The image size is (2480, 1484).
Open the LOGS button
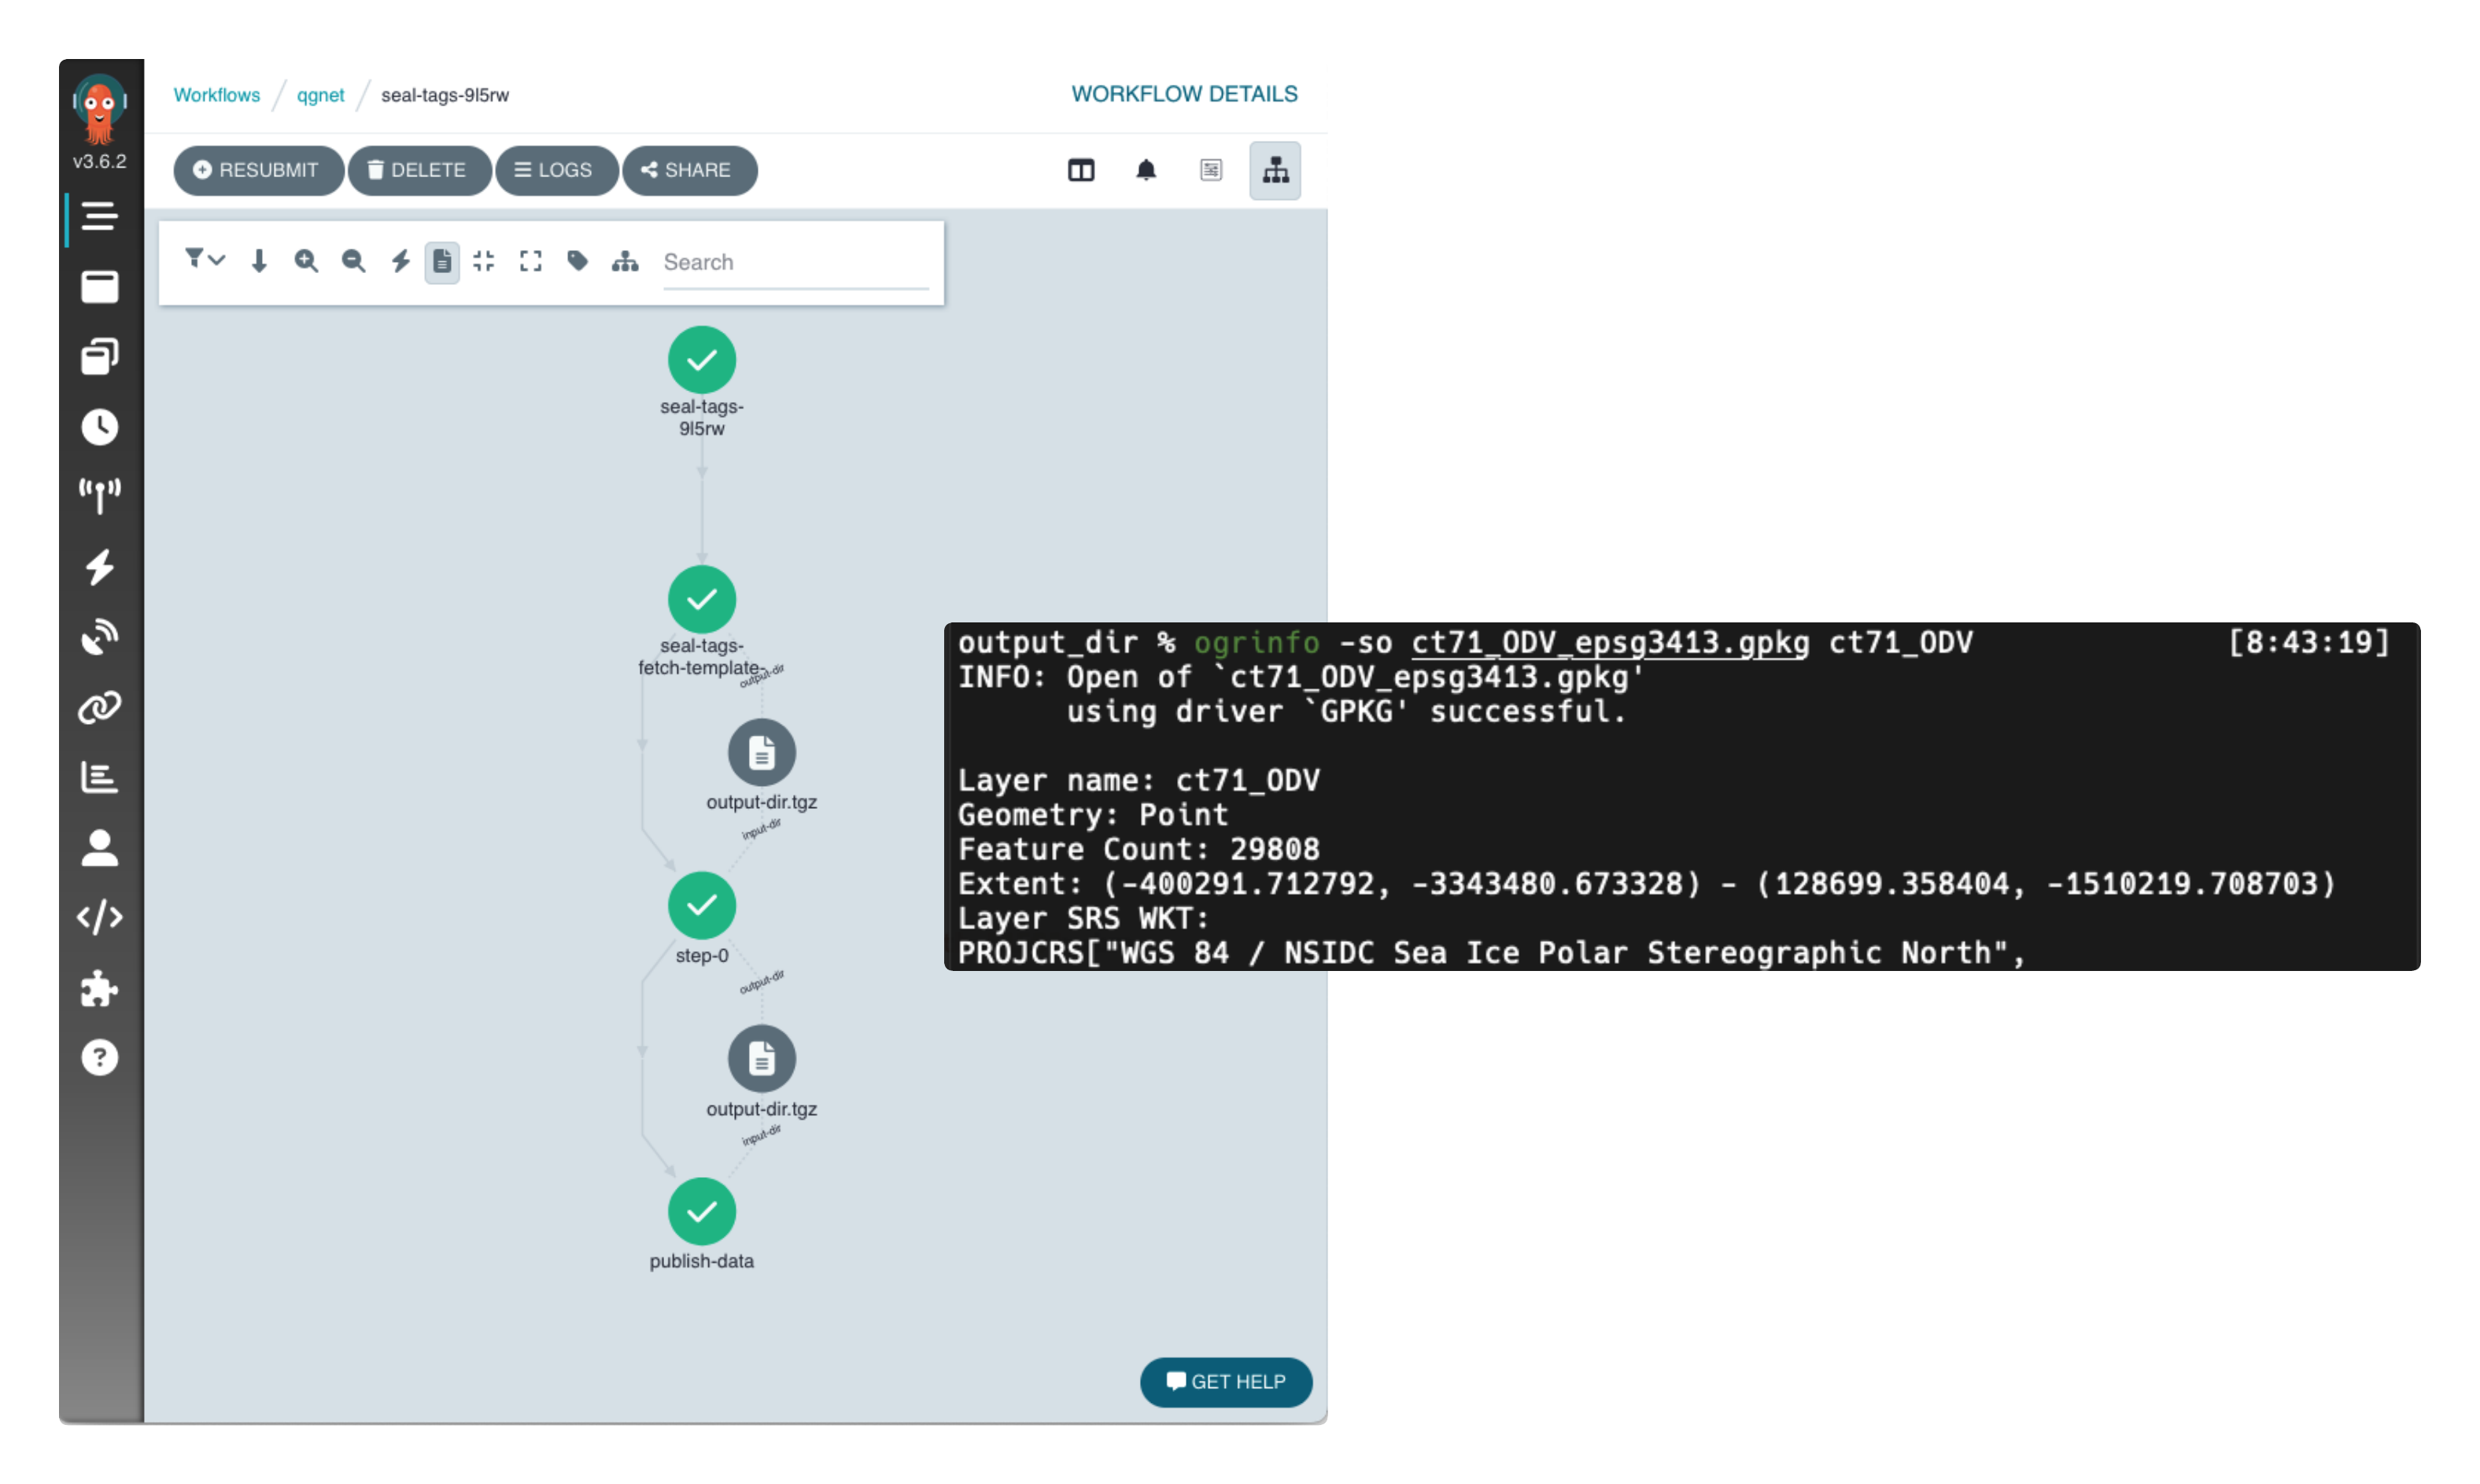pos(555,170)
